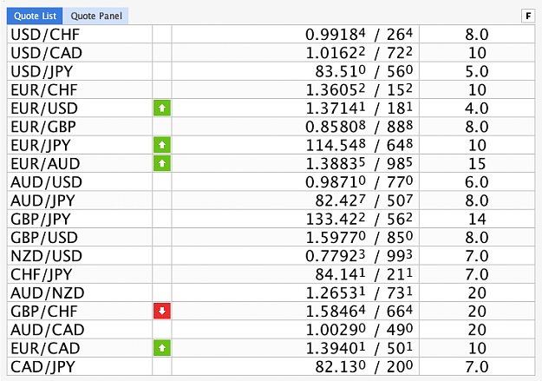Click the GBP/USD quote price 1.5977
The image size is (542, 381).
click(336, 238)
